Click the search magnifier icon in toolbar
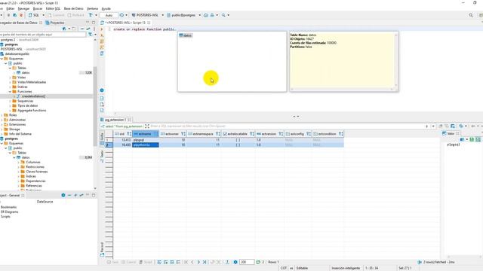The image size is (483, 271). (x=223, y=15)
